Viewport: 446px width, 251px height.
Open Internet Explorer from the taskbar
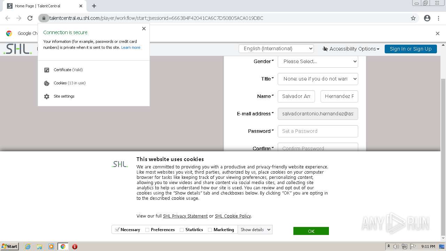pos(28,246)
